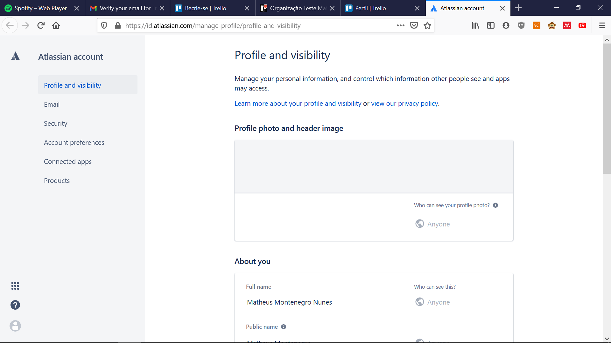
Task: Open Products in sidebar
Action: [x=88, y=180]
